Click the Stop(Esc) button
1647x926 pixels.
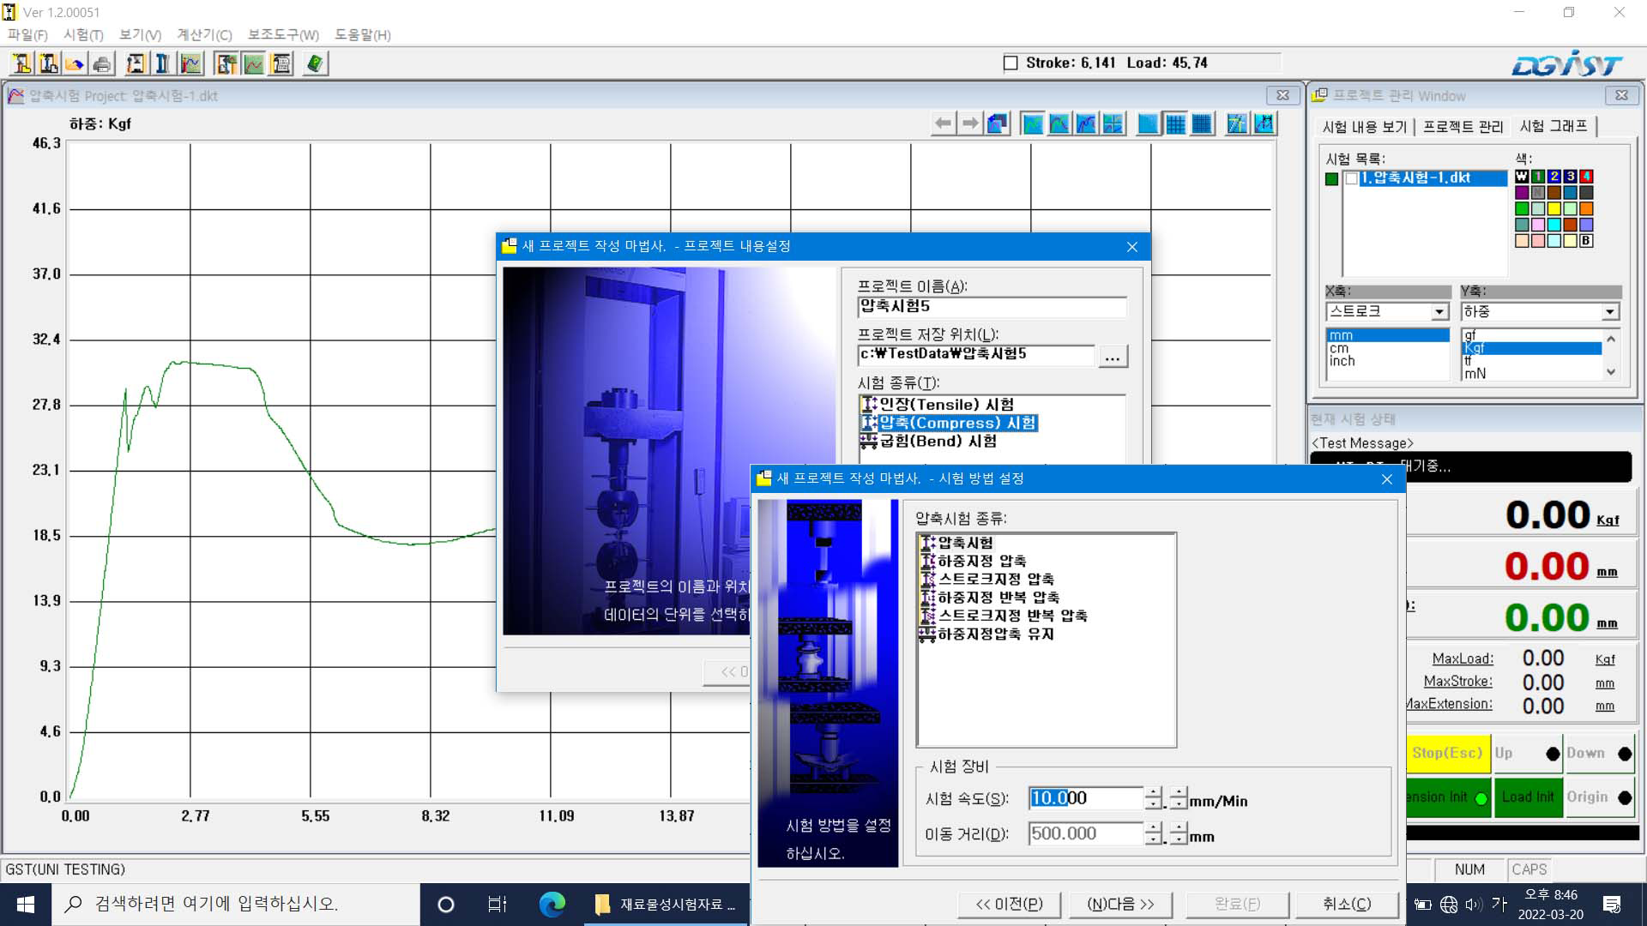pyautogui.click(x=1447, y=753)
